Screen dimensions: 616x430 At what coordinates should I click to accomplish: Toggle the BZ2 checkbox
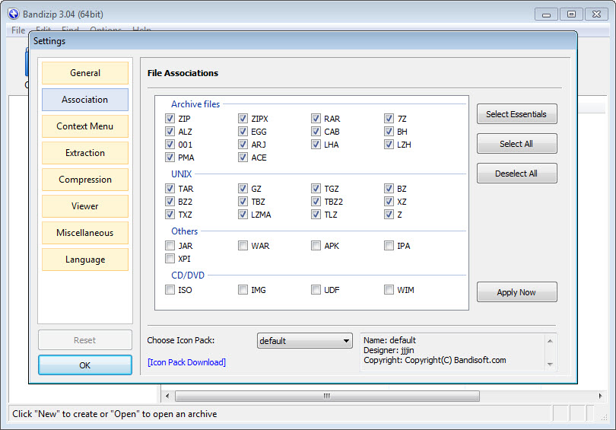(170, 201)
